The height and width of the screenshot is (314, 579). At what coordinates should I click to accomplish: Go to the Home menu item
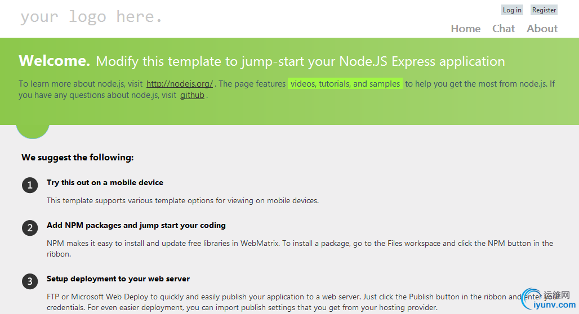465,29
